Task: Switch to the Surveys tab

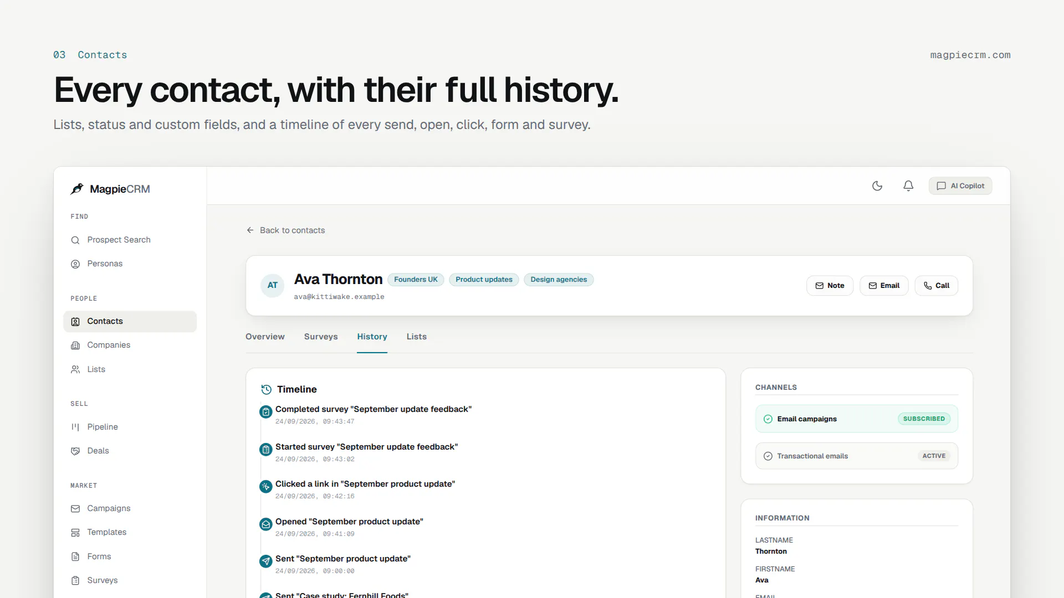Action: pyautogui.click(x=321, y=337)
